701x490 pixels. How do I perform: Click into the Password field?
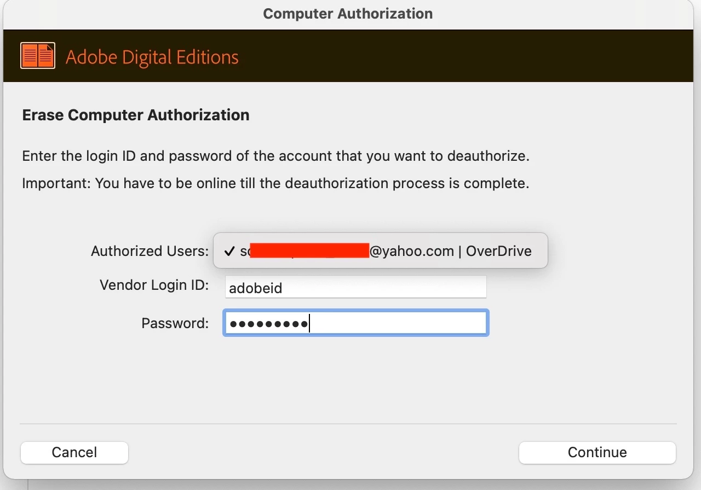355,323
